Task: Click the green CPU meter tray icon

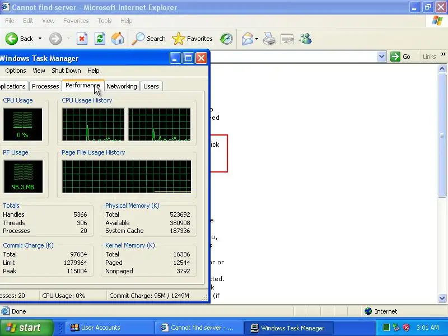Action: 386,328
